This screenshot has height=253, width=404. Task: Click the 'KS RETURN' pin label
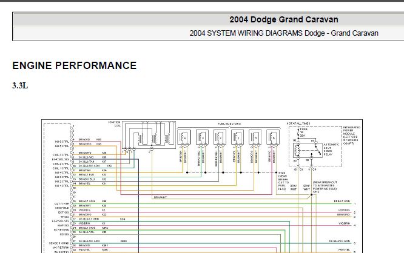pos(61,230)
